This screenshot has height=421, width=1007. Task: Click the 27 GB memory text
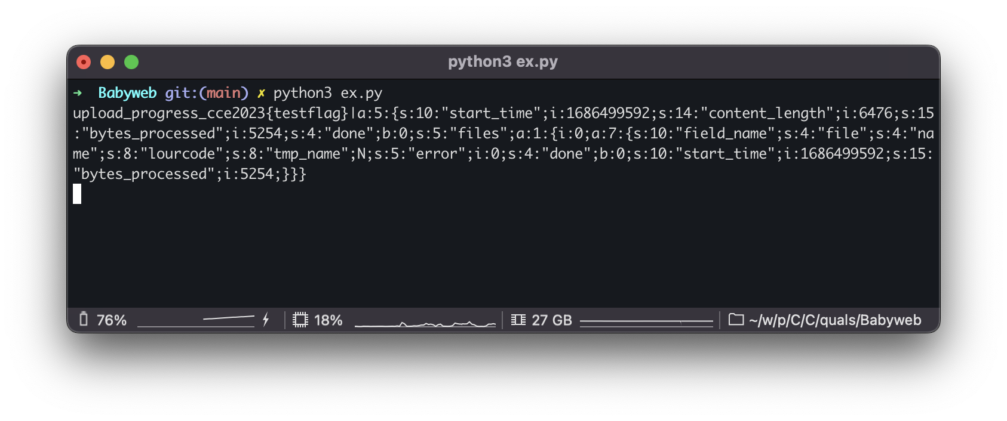click(x=552, y=320)
